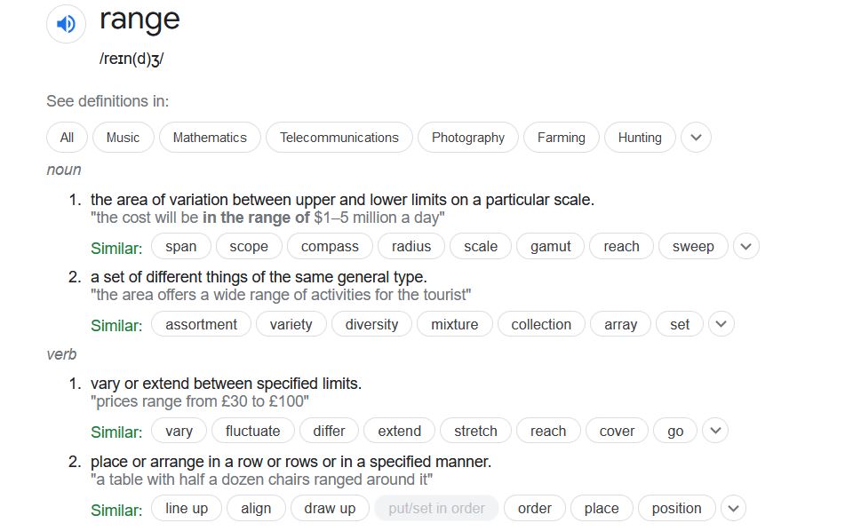Click the 'draw up' synonym chip

(330, 509)
